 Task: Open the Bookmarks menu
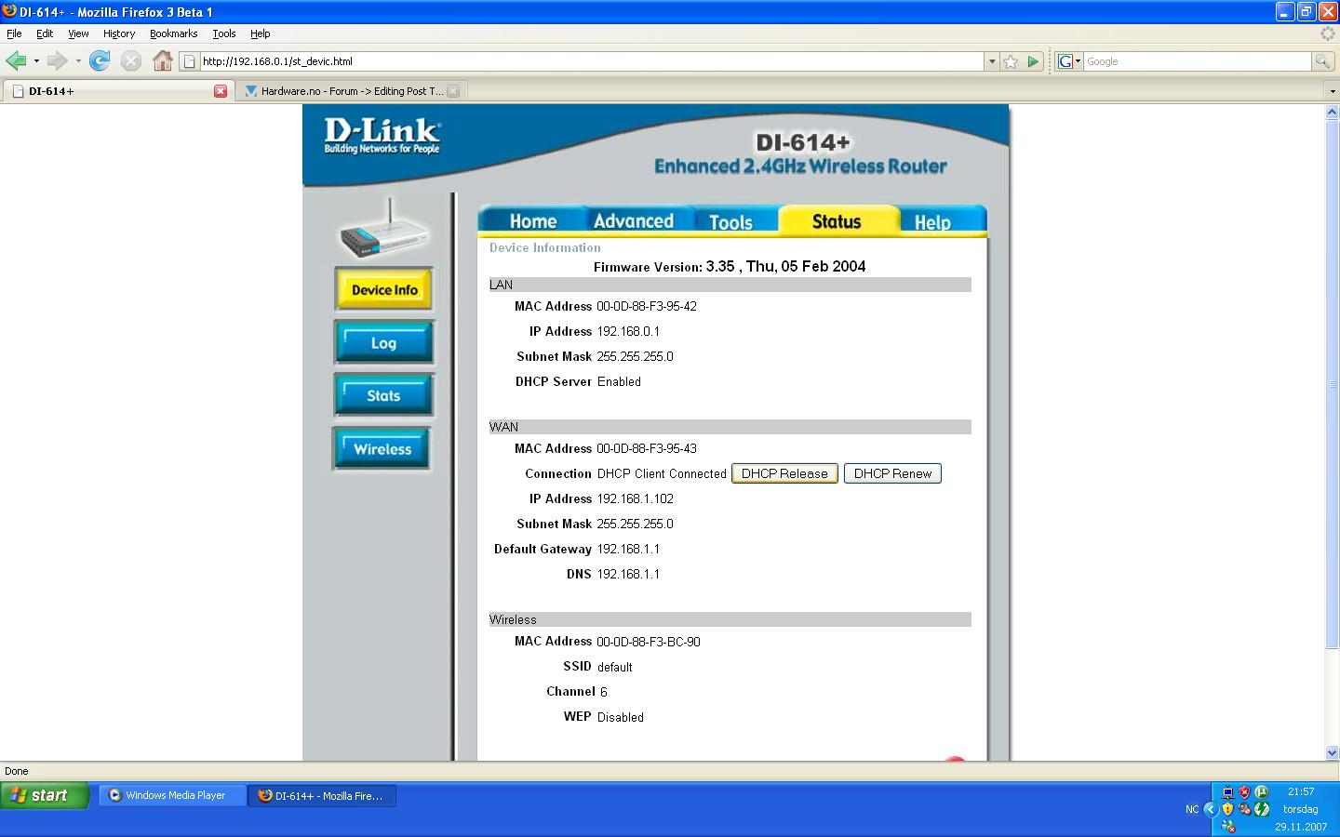pos(174,33)
